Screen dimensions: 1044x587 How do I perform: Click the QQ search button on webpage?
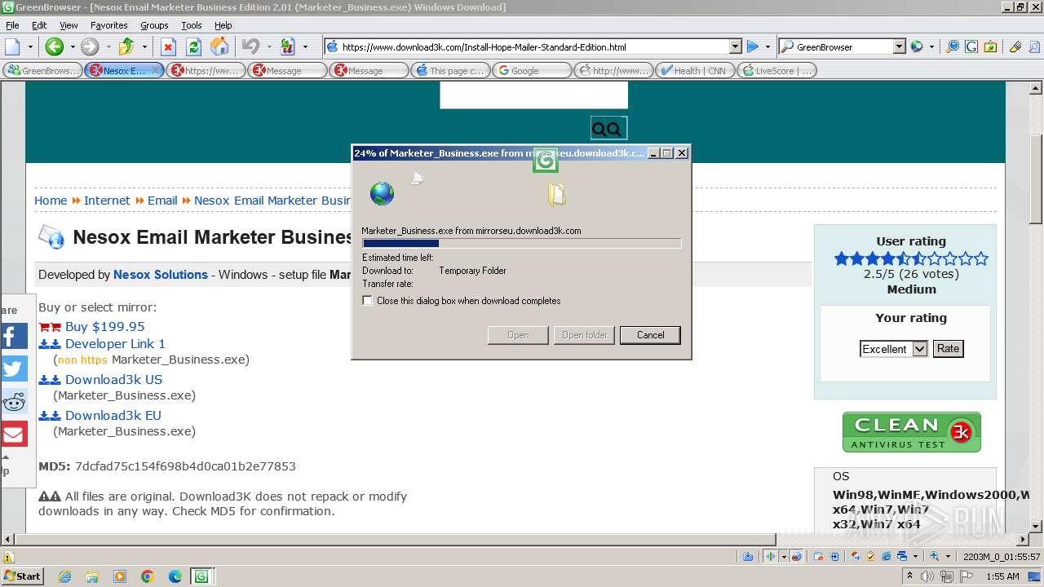tap(608, 129)
